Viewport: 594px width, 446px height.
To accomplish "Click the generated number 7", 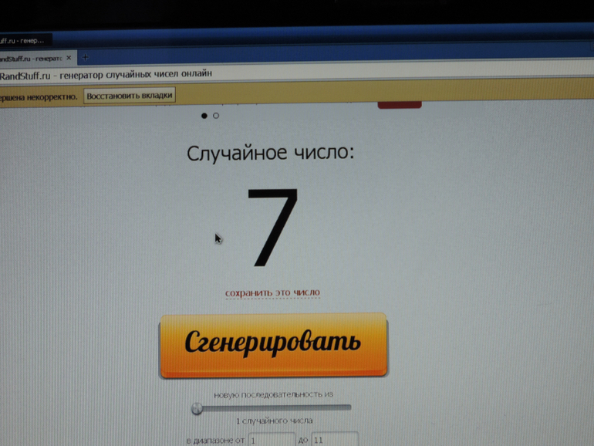I will tap(272, 228).
